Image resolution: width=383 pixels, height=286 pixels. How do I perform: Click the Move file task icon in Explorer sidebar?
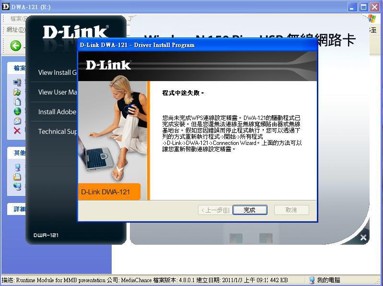[x=17, y=92]
